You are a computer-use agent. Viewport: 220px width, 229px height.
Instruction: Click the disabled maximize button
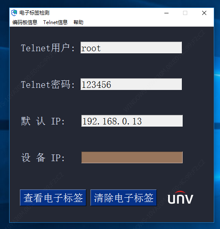[185, 13]
